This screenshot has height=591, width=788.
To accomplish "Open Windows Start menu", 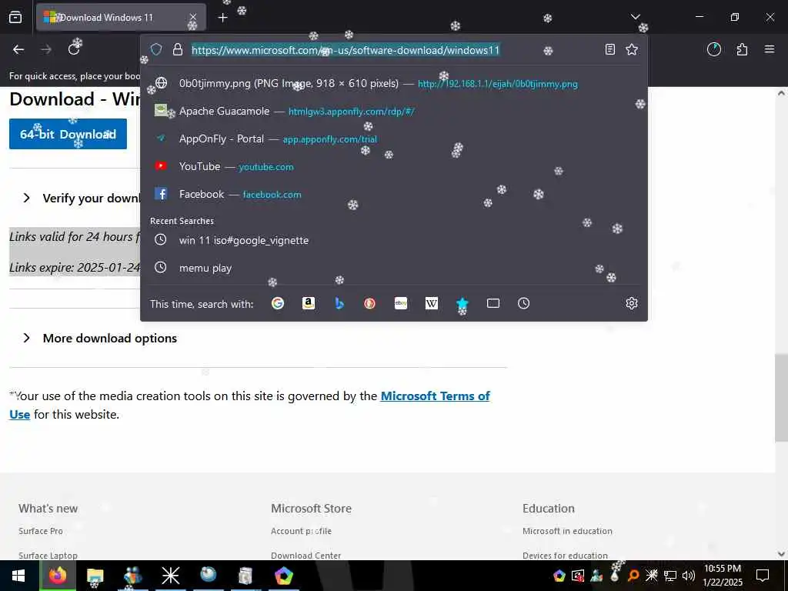I will [x=18, y=576].
